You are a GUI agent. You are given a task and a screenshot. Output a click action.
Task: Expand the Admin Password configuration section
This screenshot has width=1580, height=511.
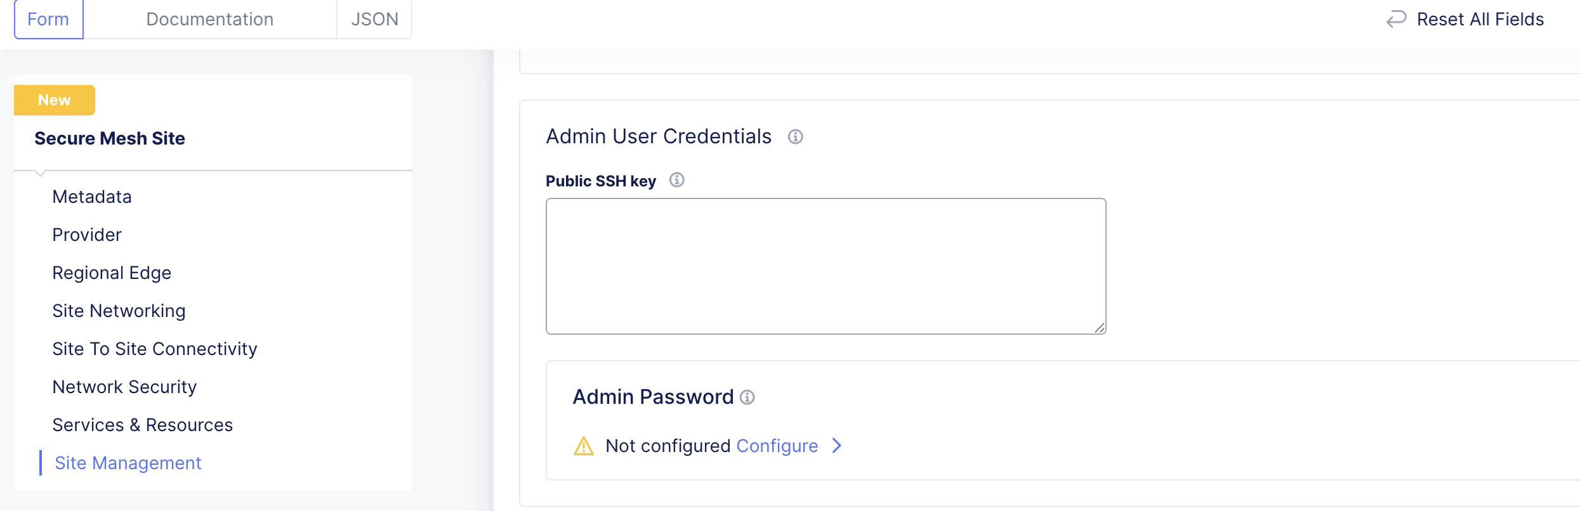coord(777,446)
